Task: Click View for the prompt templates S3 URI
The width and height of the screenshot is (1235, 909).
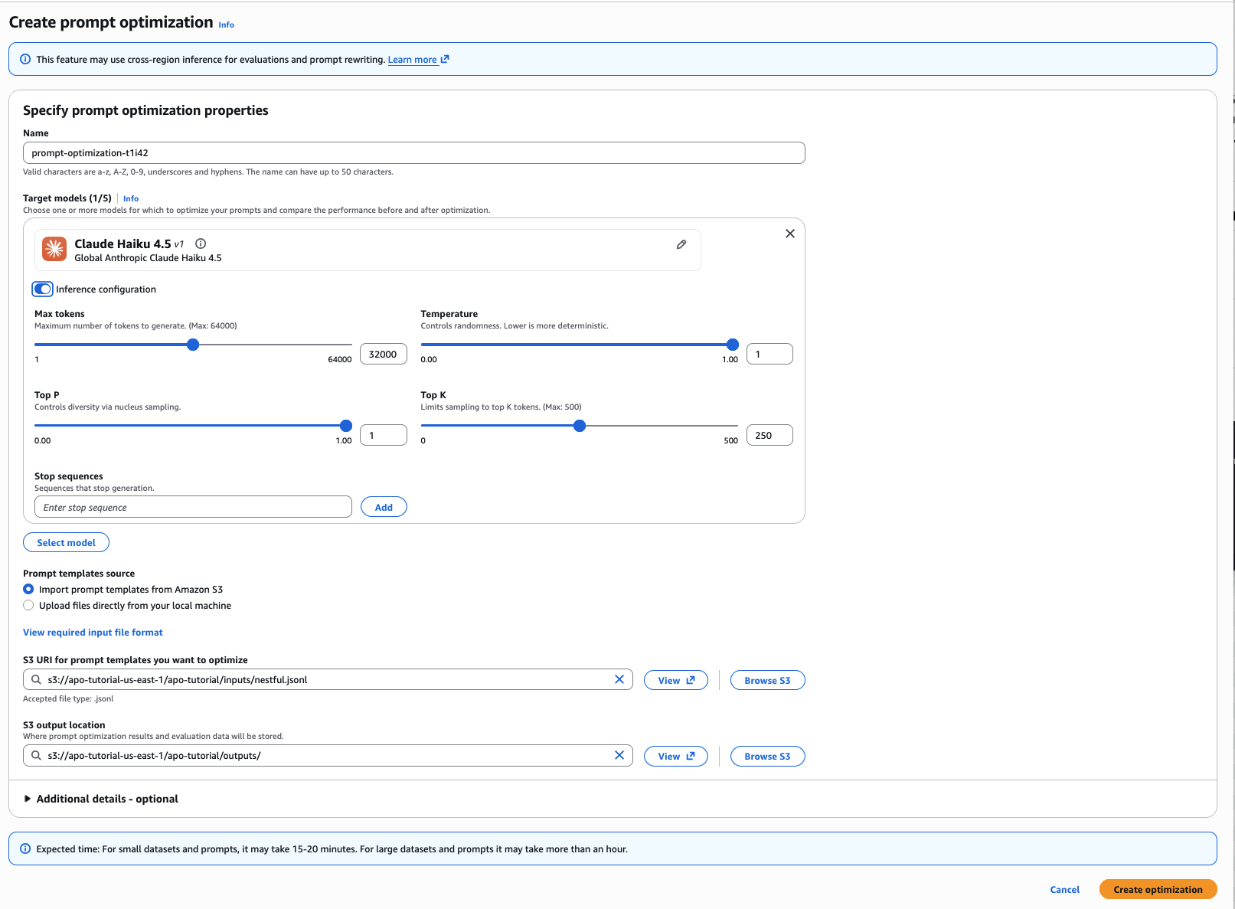Action: point(676,680)
